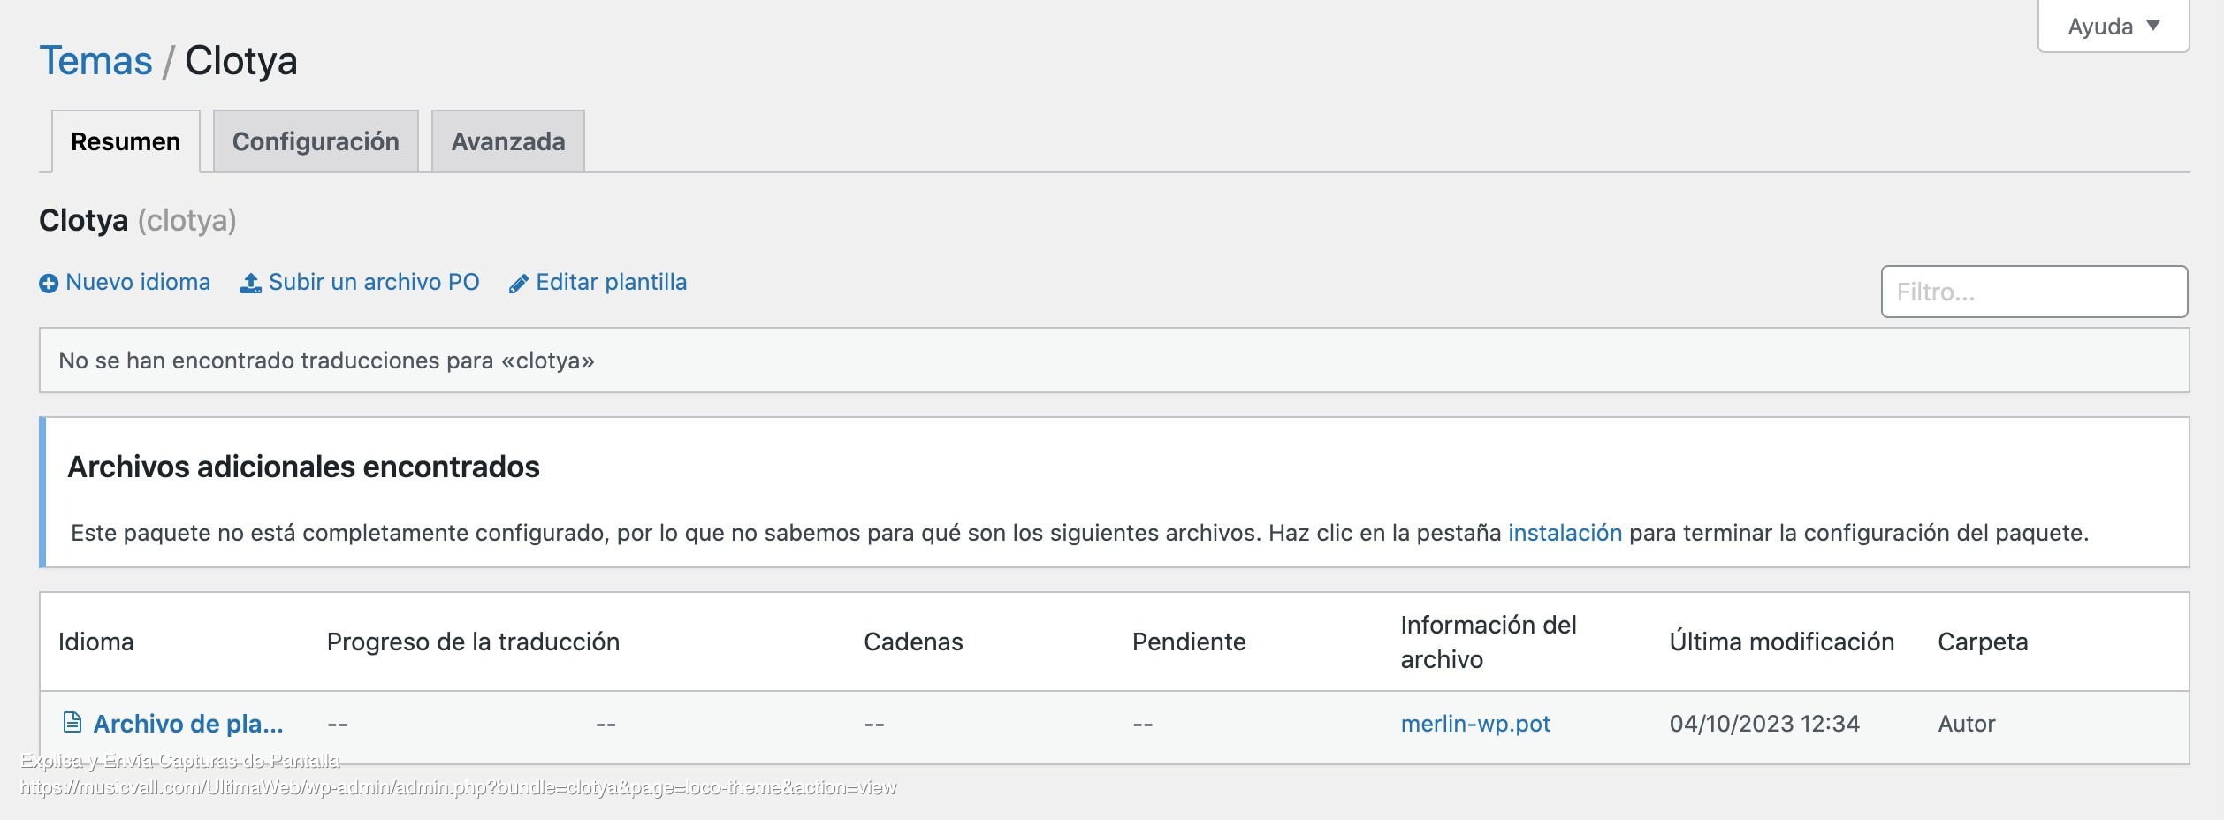Sort by the Carpeta column header
This screenshot has width=2224, height=820.
1983,642
